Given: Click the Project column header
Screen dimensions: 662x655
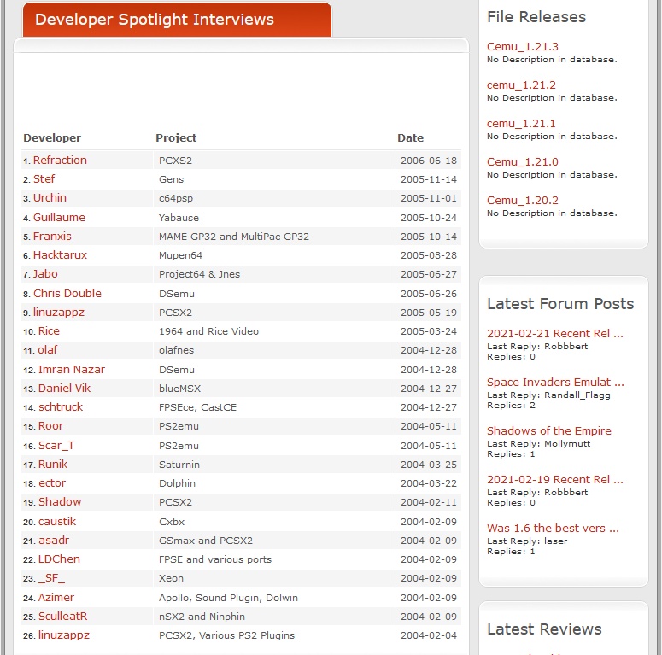Looking at the screenshot, I should [176, 138].
